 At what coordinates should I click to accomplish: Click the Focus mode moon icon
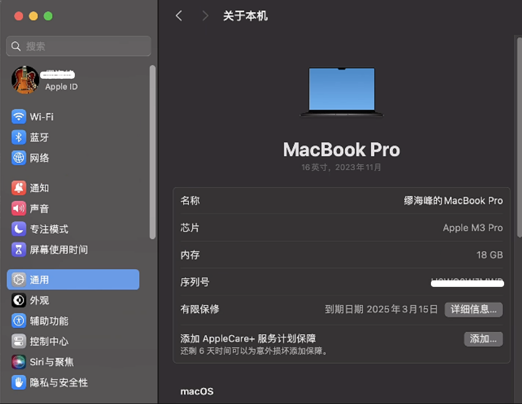click(x=18, y=229)
